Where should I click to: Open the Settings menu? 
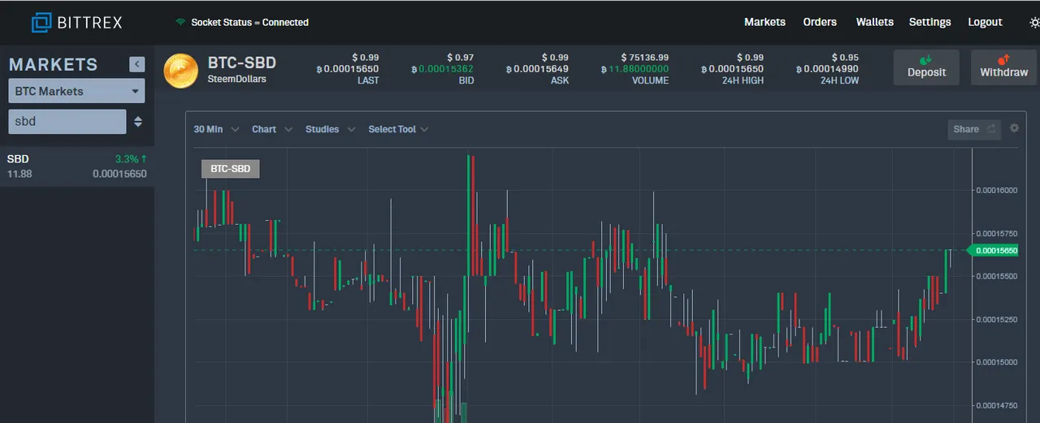929,22
